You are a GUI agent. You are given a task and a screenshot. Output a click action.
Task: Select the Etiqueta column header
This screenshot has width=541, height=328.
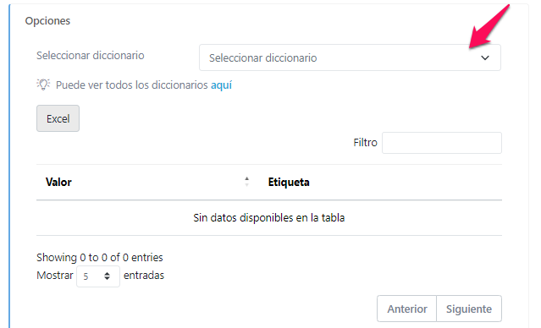(289, 182)
